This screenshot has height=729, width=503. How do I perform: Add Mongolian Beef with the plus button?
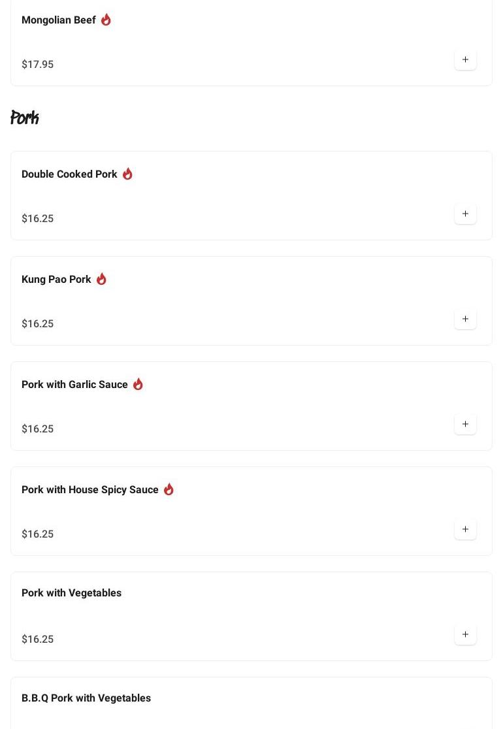click(x=465, y=59)
